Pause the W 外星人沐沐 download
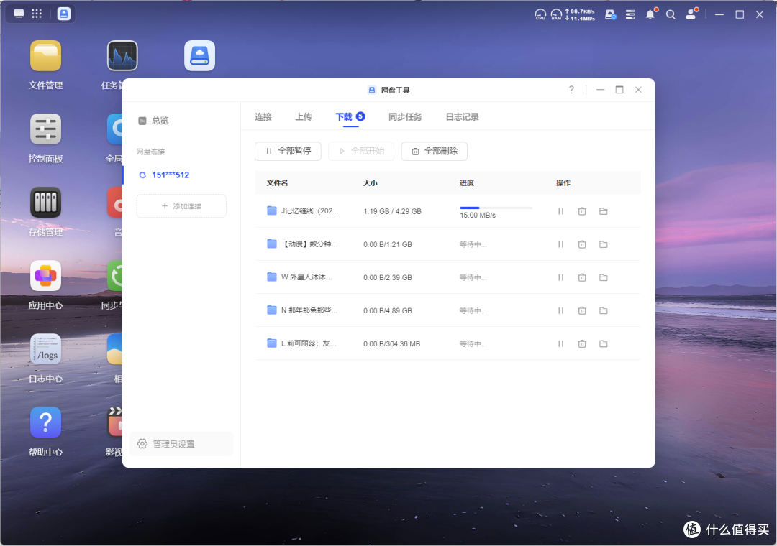The width and height of the screenshot is (777, 546). coord(561,278)
